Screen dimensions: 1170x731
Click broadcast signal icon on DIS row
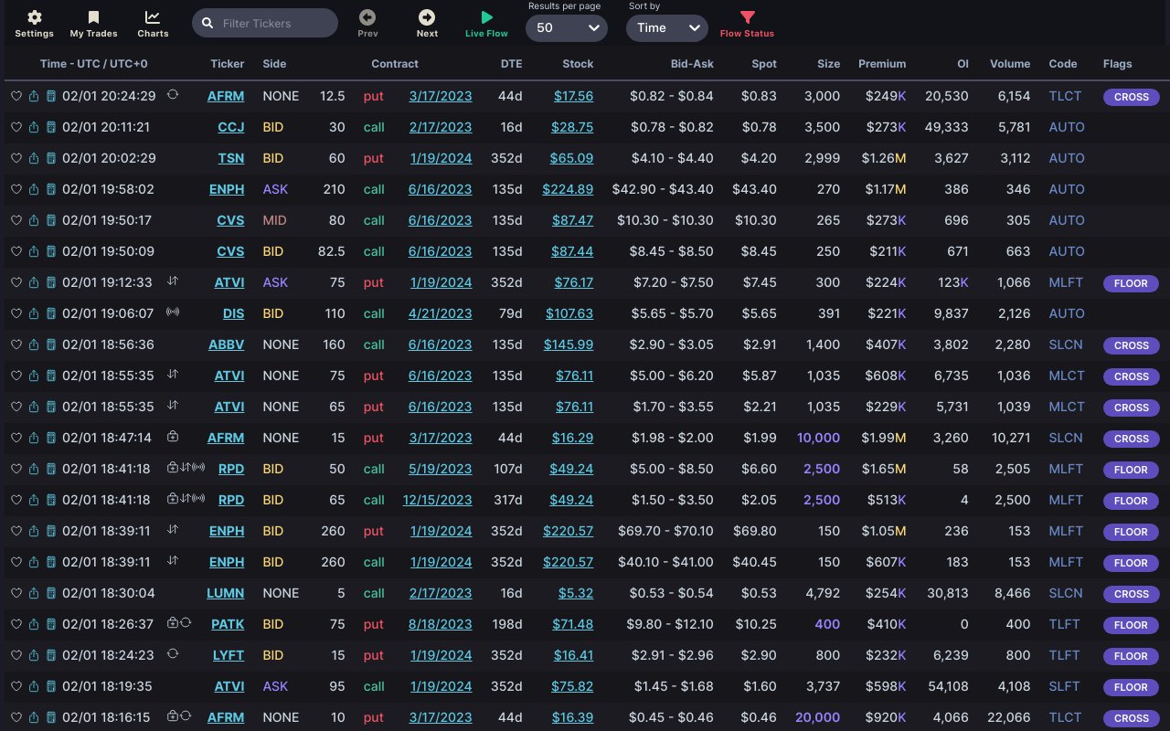172,312
